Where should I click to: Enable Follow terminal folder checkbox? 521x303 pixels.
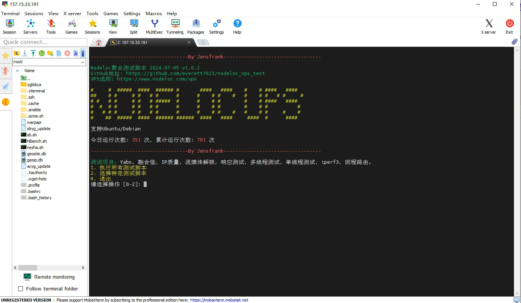pos(21,289)
